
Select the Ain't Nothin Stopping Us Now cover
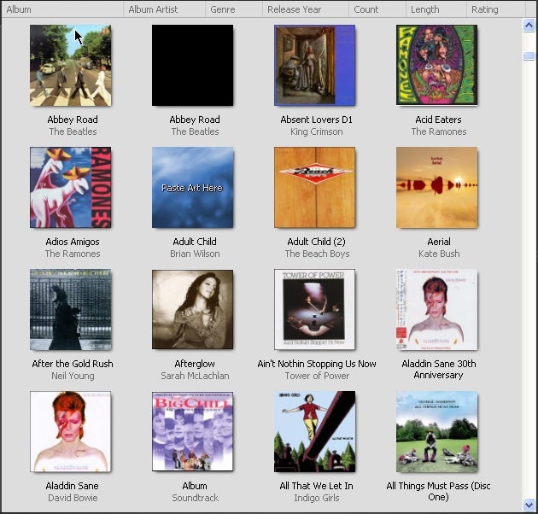click(x=314, y=309)
